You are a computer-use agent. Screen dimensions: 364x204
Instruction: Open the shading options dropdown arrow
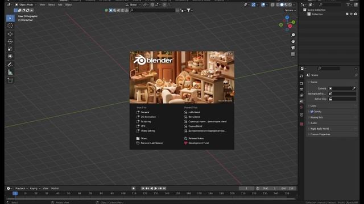294,5
